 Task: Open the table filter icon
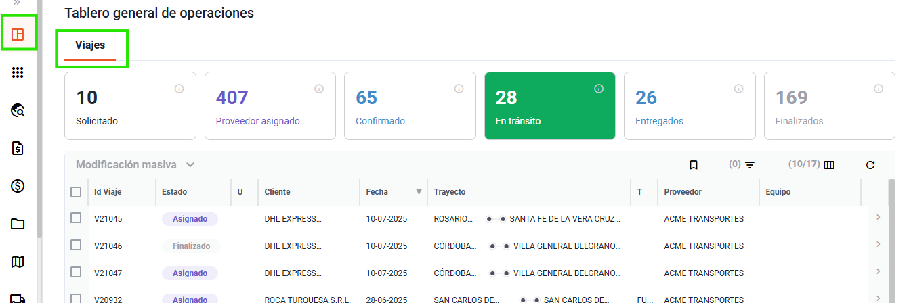point(749,165)
